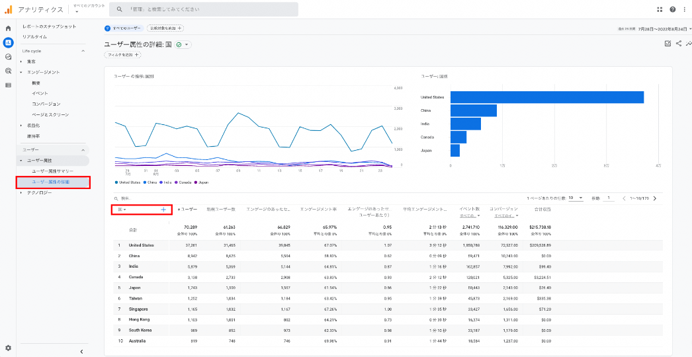Click the Singapore table row
The image size is (692, 357).
point(386,309)
